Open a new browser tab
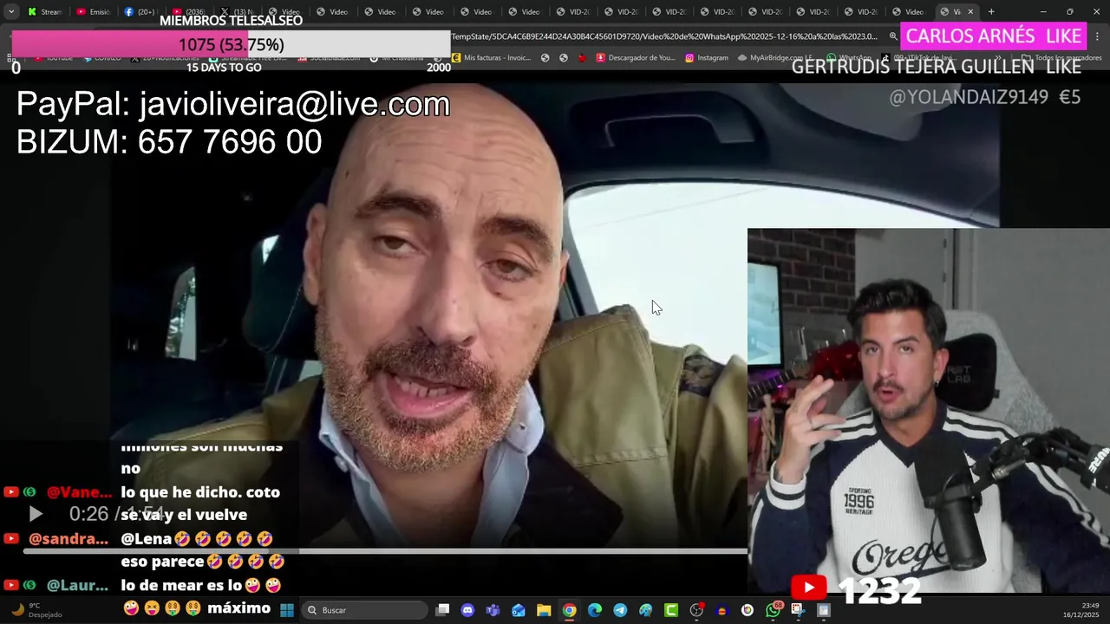Screen dimensions: 1110x624 pyautogui.click(x=991, y=12)
